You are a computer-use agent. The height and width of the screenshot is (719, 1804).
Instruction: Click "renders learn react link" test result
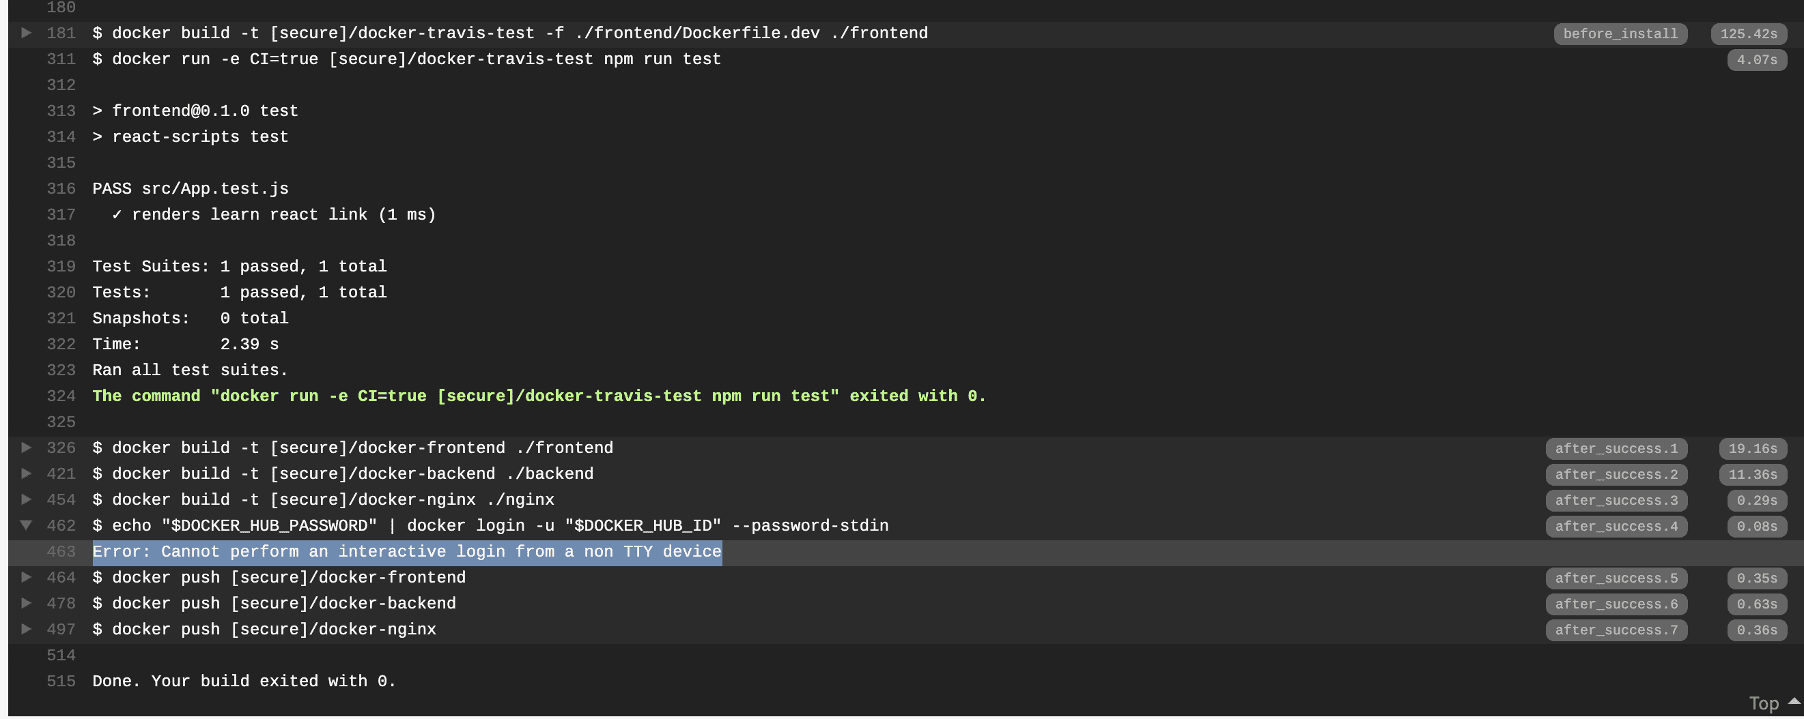(x=274, y=215)
